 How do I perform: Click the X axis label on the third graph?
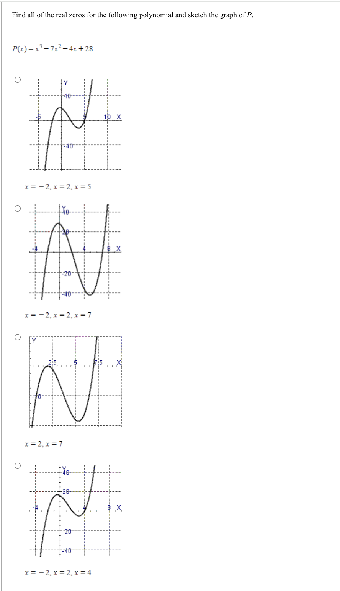tap(118, 362)
